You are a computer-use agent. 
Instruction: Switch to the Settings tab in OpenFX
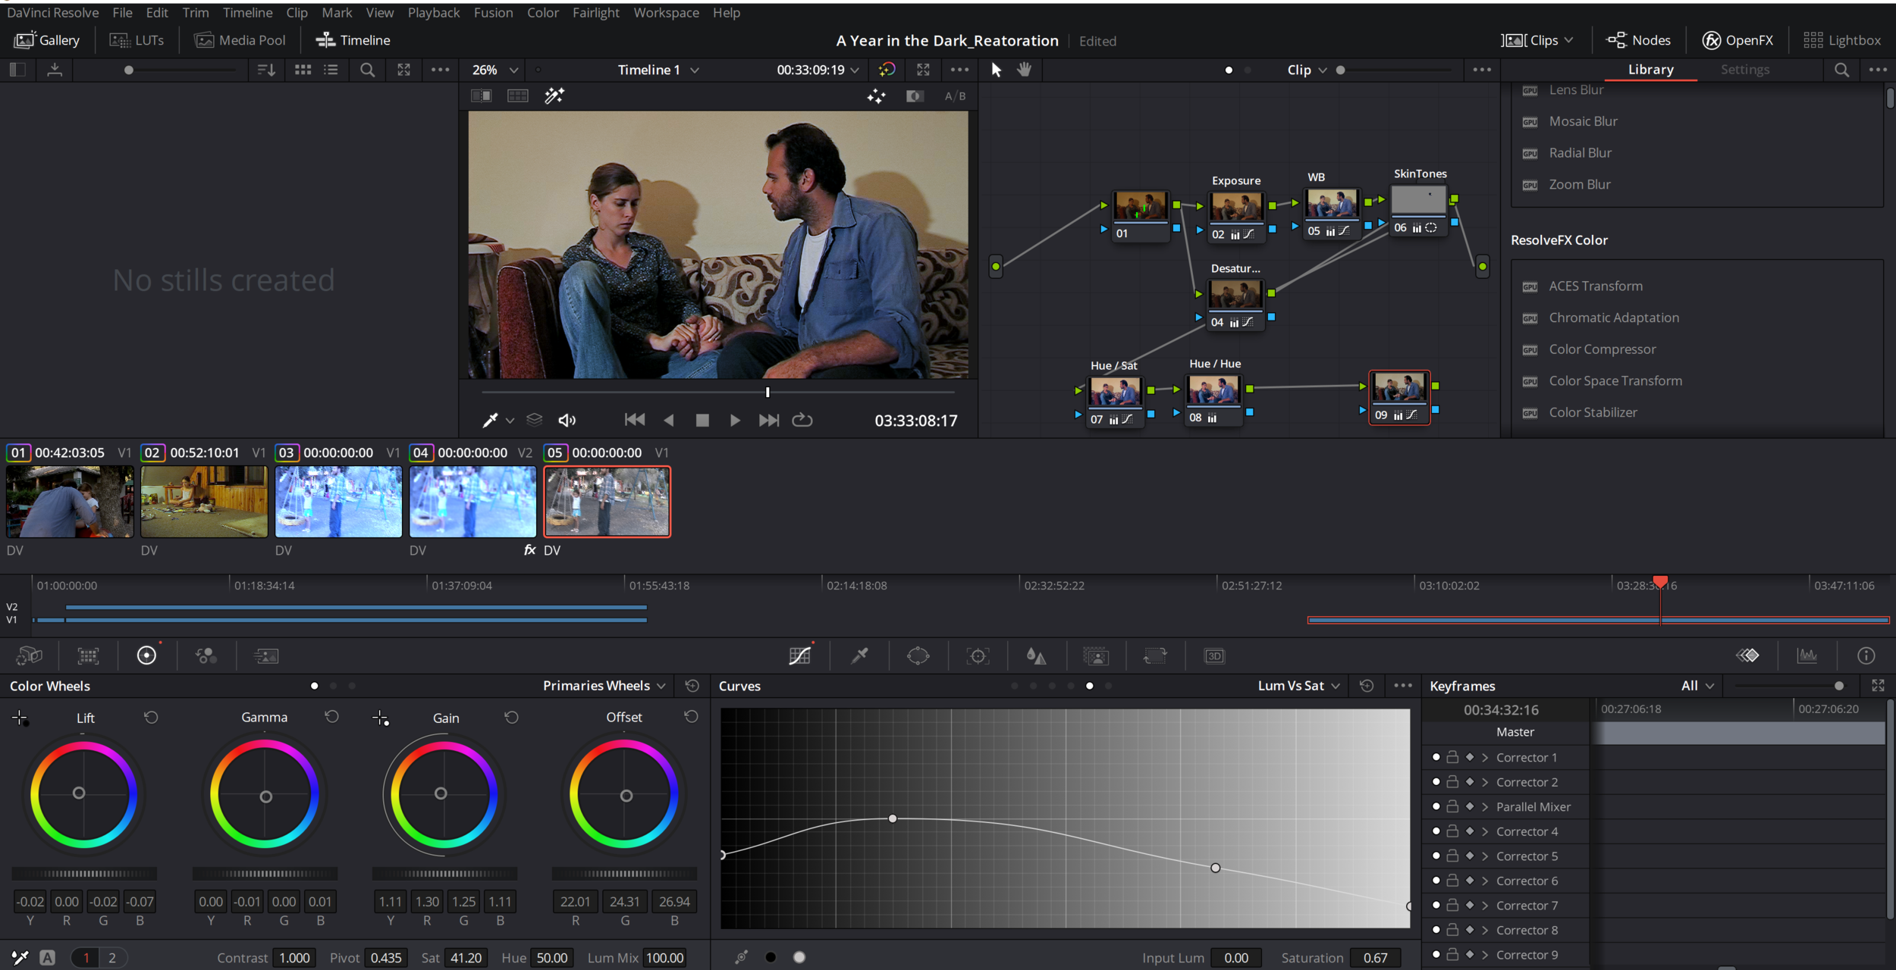pyautogui.click(x=1744, y=70)
